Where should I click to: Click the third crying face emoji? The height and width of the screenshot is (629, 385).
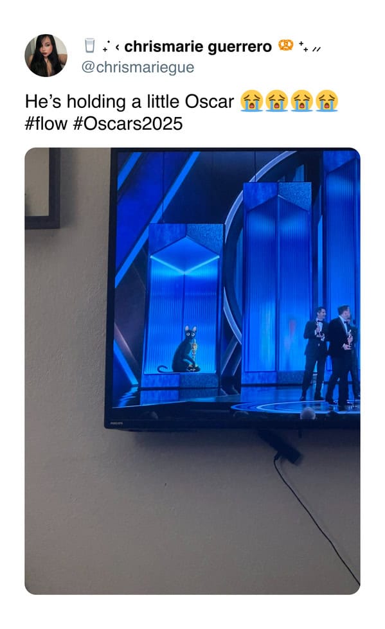[x=301, y=101]
